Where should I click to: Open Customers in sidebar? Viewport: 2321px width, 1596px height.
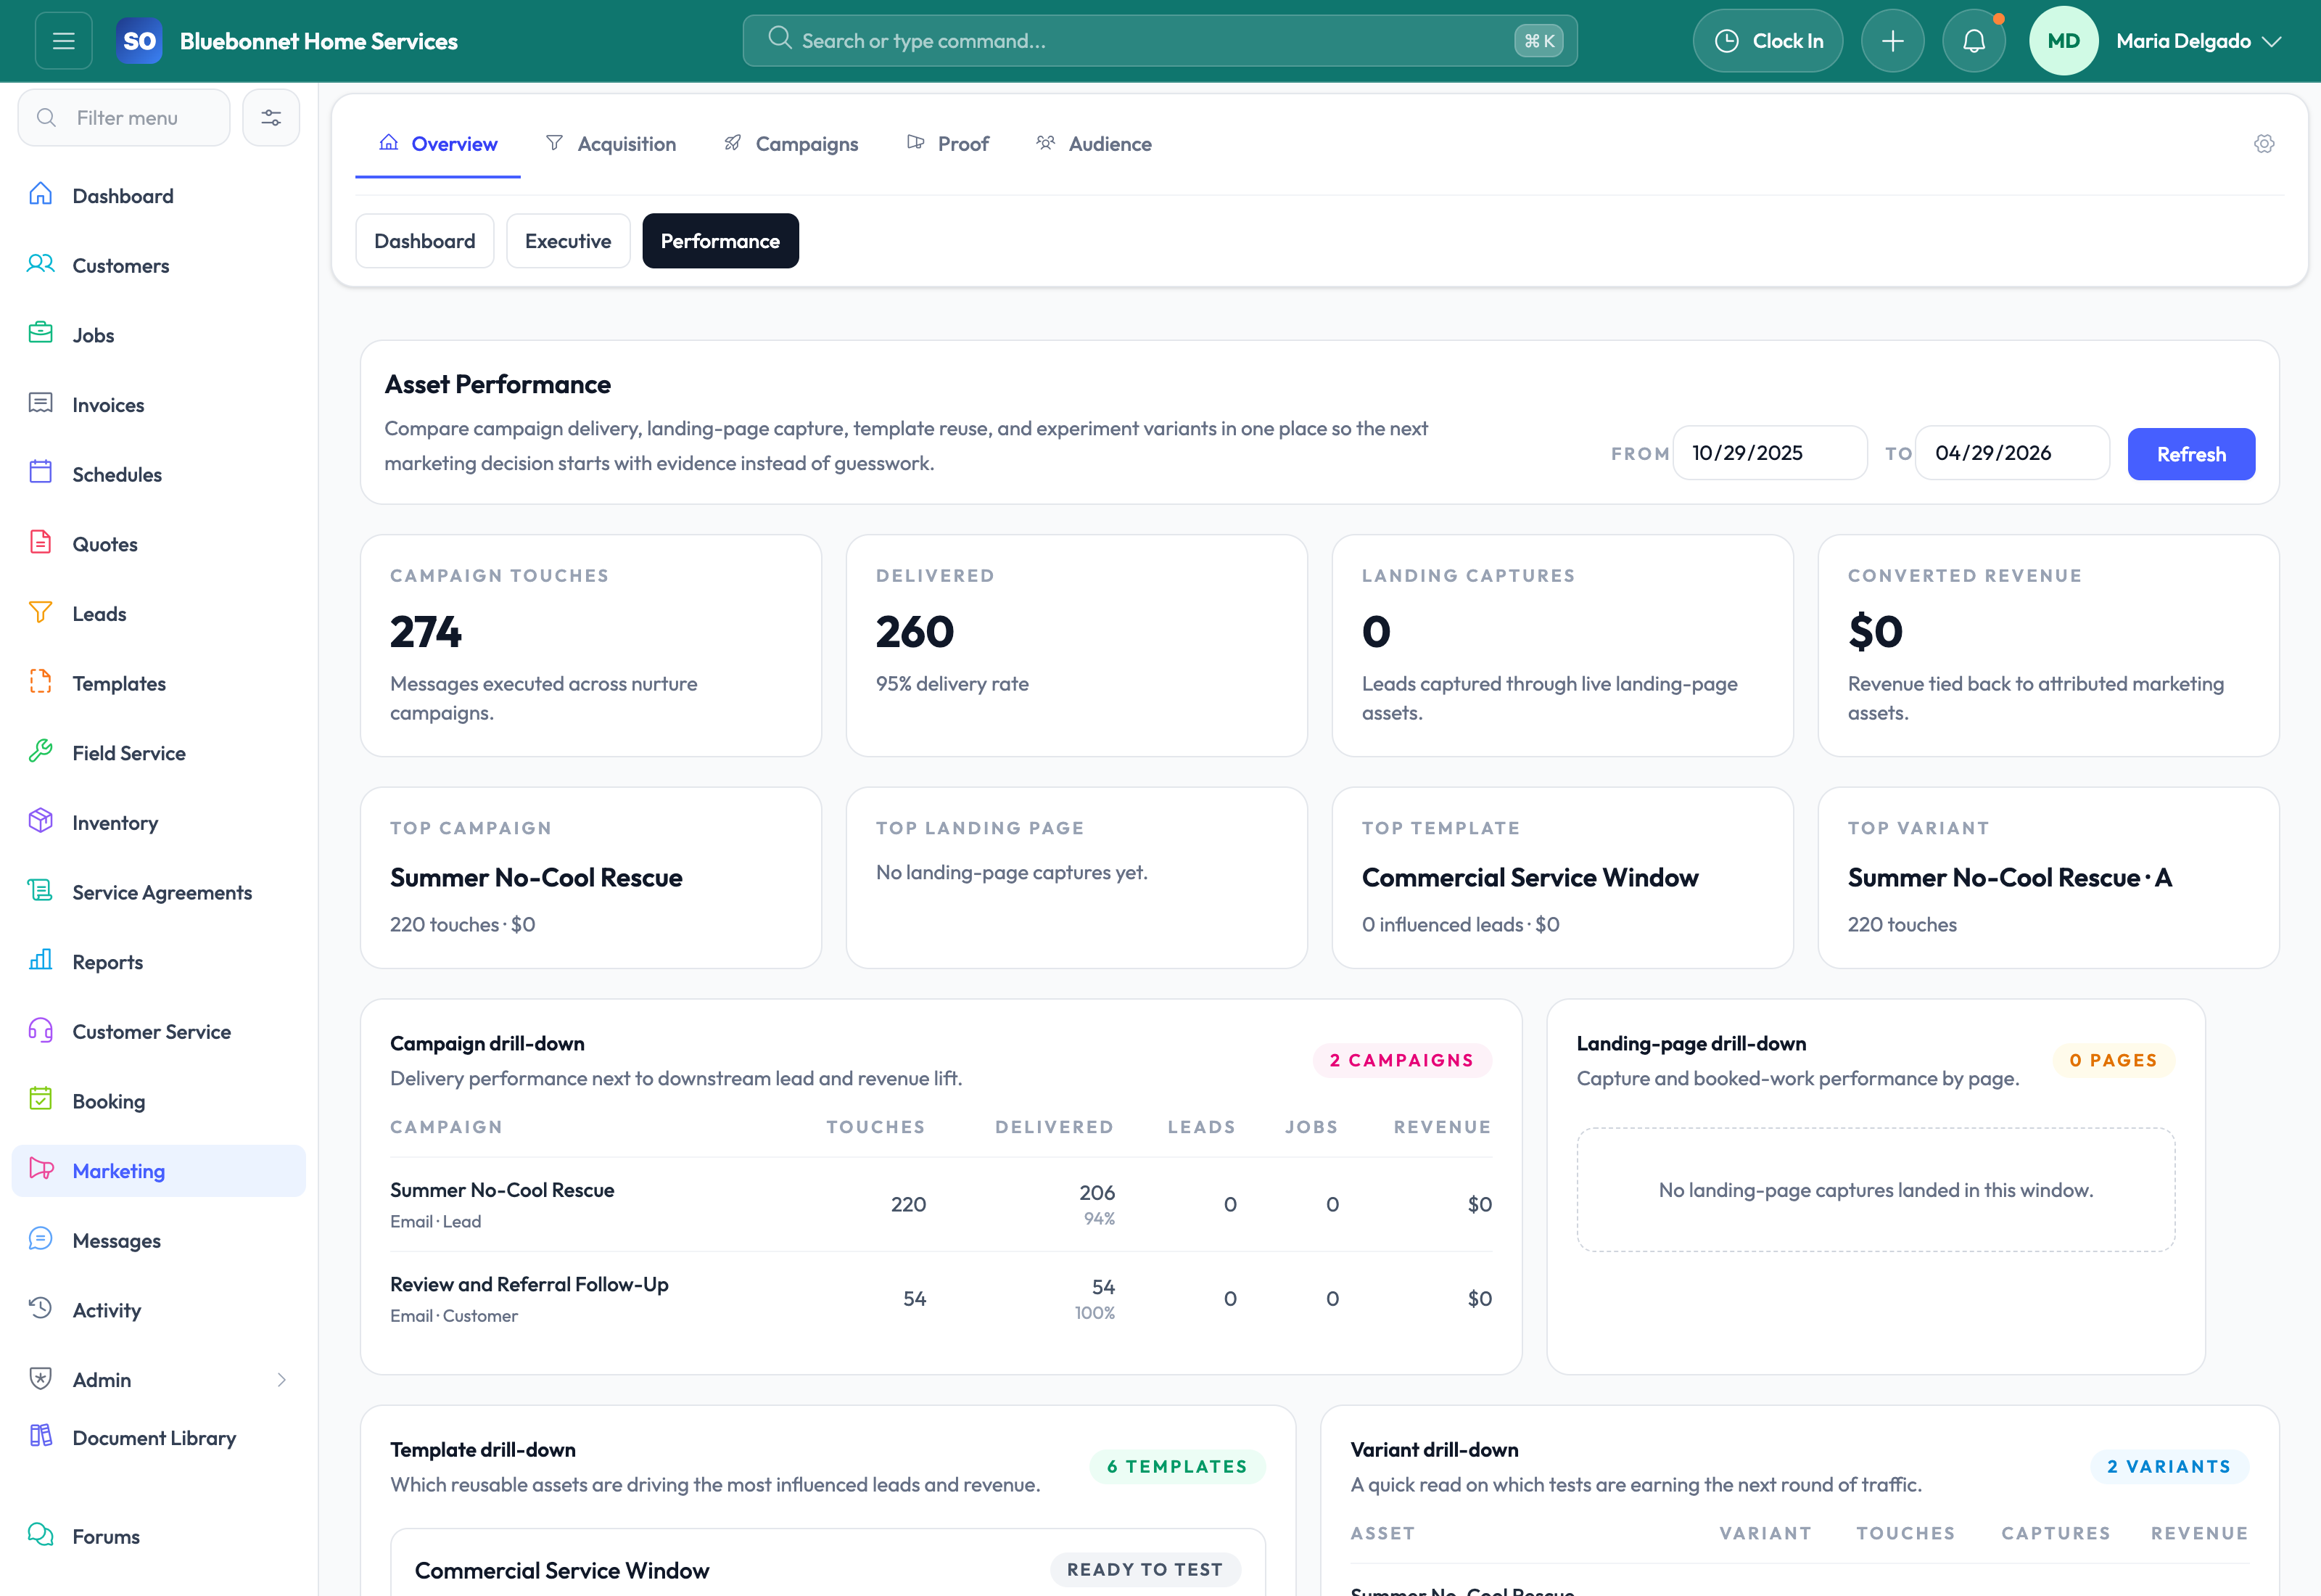(158, 266)
